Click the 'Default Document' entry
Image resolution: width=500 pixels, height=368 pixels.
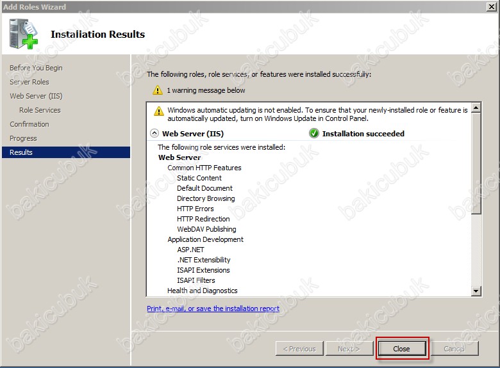(x=204, y=188)
